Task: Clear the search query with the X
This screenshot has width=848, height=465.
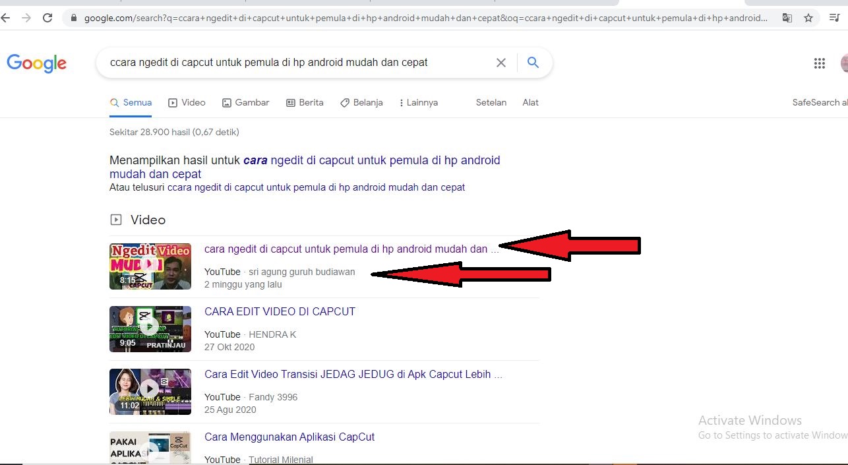Action: pyautogui.click(x=500, y=62)
